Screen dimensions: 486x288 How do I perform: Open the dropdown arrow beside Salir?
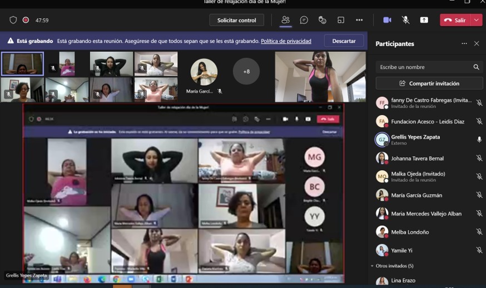coord(477,20)
